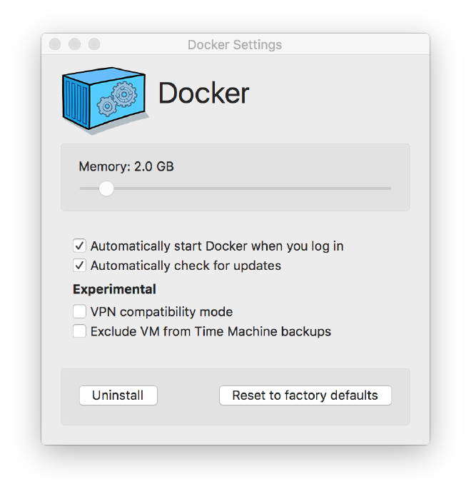Screen dimensions: 471x494
Task: Disable automatically starting Docker at login checkbox
Action: coord(79,246)
